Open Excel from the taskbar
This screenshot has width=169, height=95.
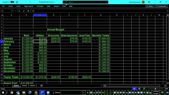42,93
